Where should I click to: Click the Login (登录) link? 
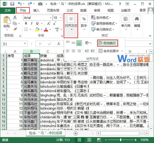142,10
